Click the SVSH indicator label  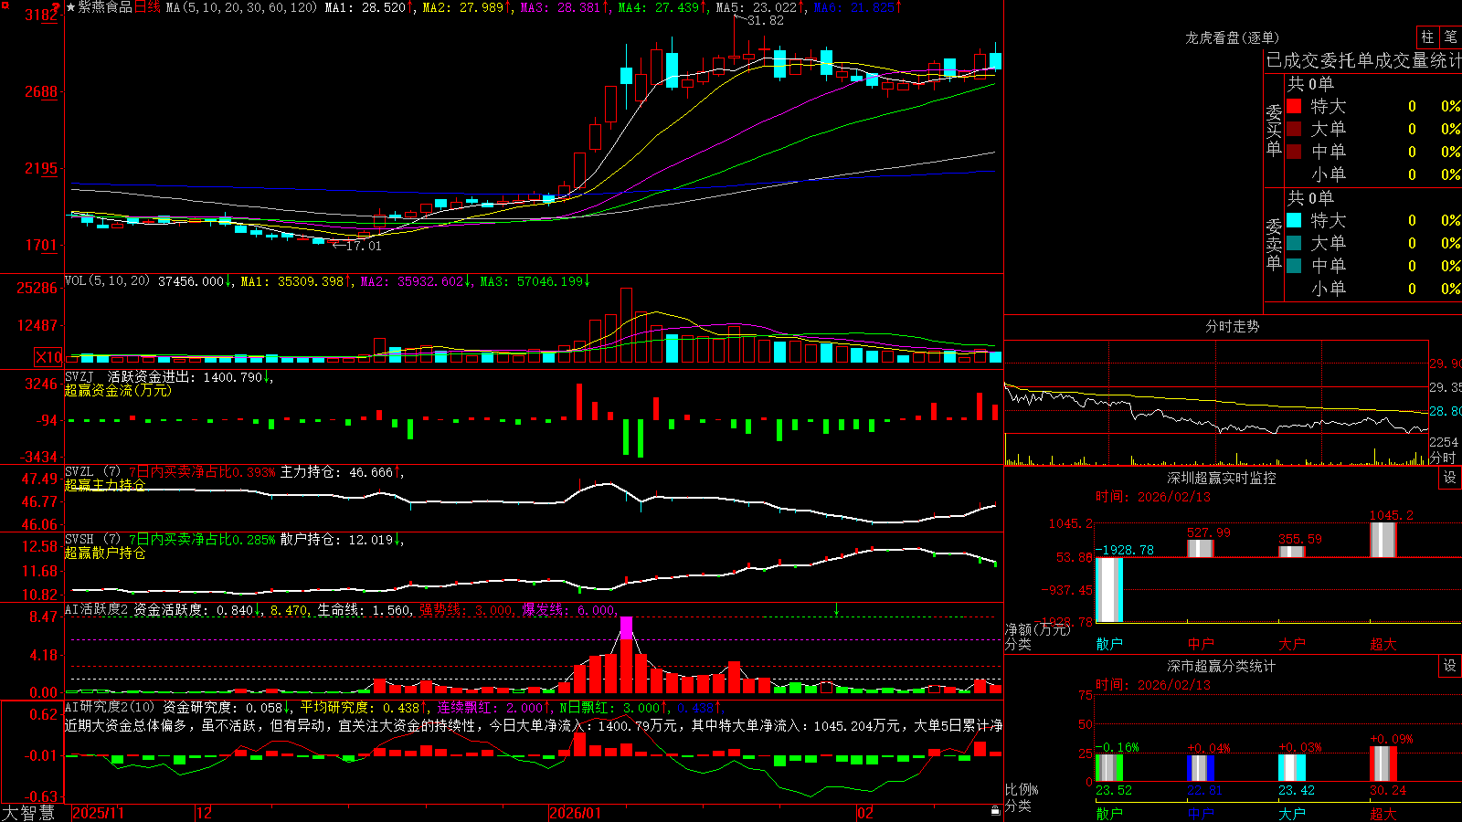pos(79,539)
